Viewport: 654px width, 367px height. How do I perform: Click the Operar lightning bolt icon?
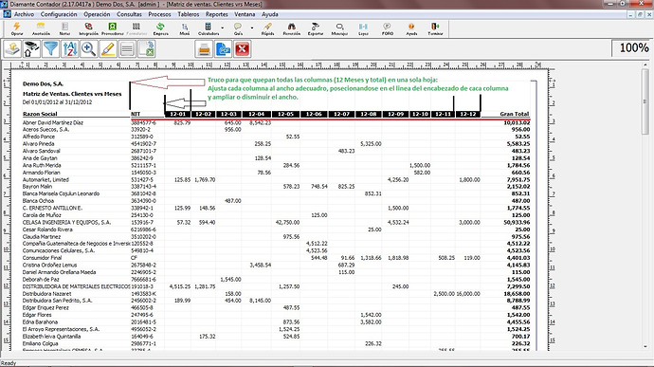17,28
